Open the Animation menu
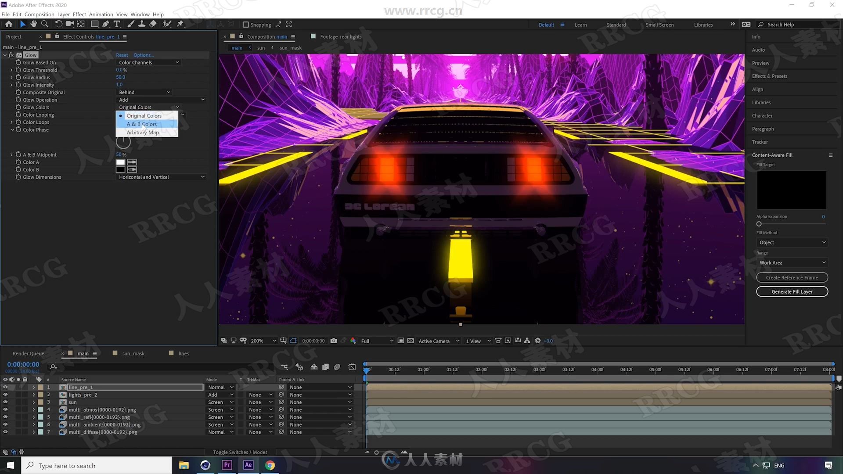The image size is (843, 474). click(101, 14)
